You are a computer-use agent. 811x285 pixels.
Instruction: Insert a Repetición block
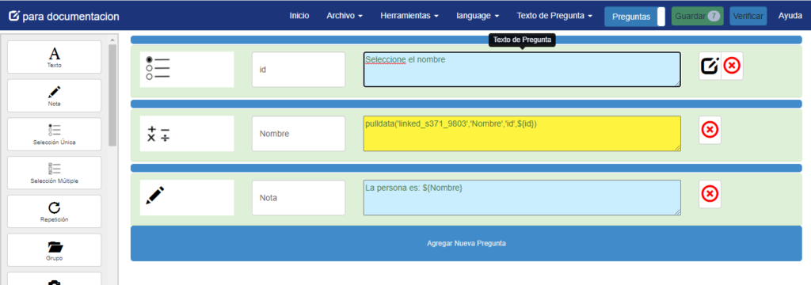pyautogui.click(x=55, y=211)
